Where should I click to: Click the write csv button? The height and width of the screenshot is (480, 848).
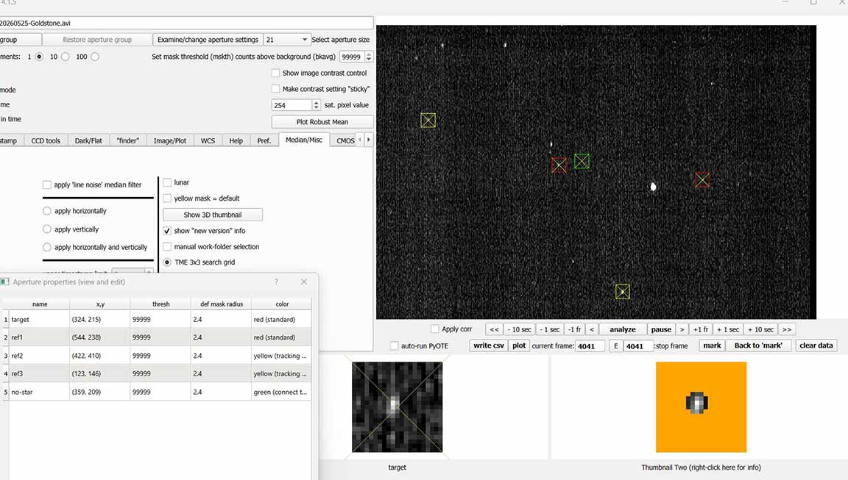tap(488, 345)
